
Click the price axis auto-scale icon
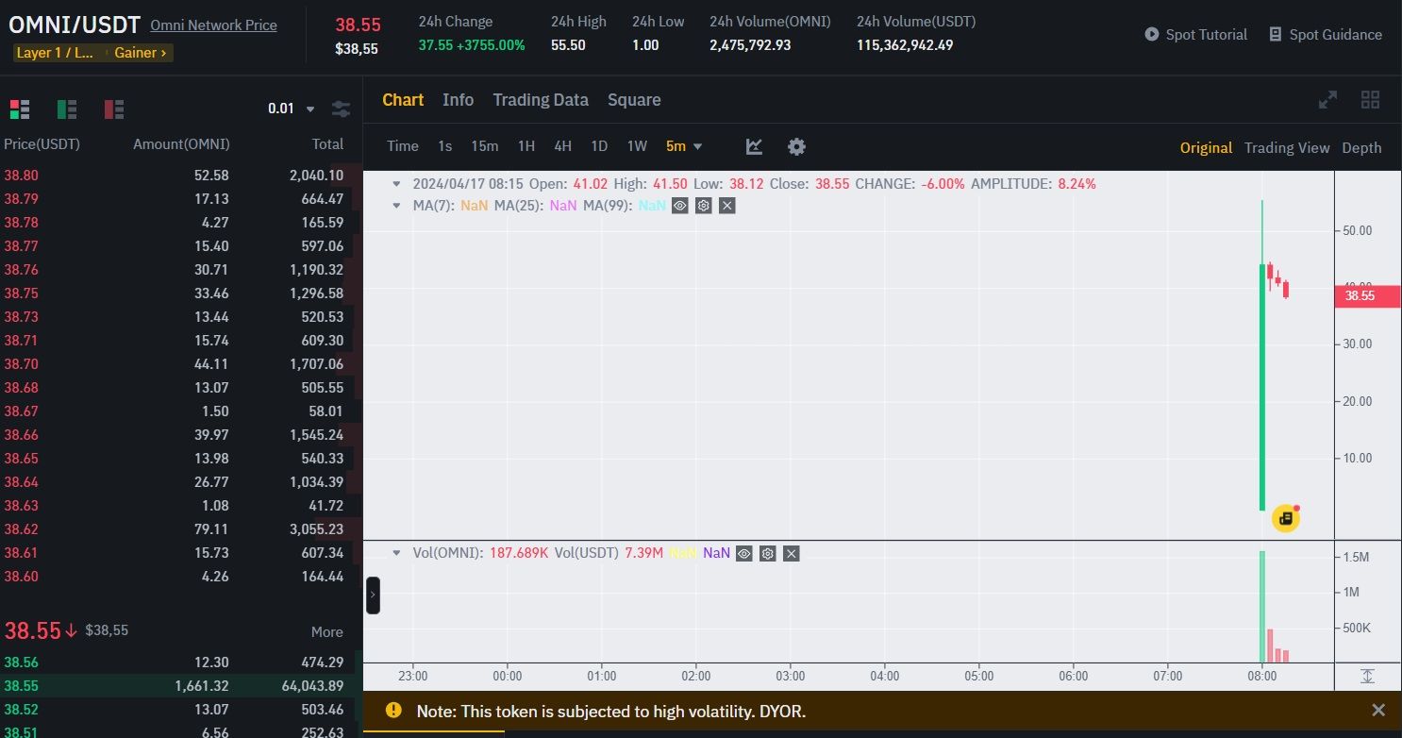1368,676
